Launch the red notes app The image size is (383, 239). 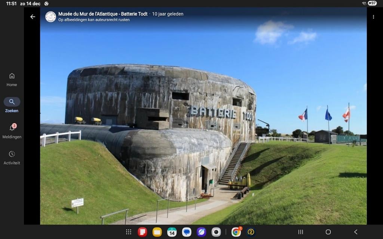tap(143, 232)
